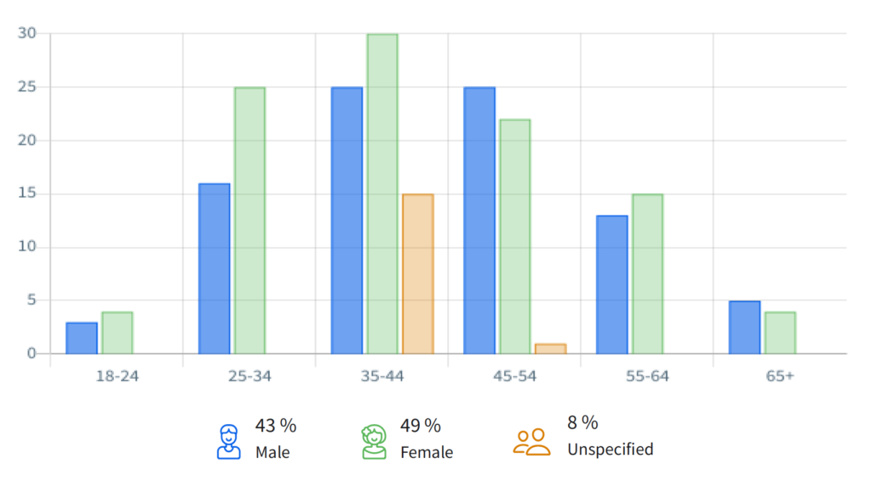Select the 35-44 unspecified orange bar

417,274
